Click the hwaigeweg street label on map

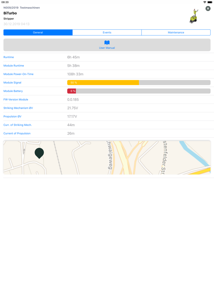110,155
